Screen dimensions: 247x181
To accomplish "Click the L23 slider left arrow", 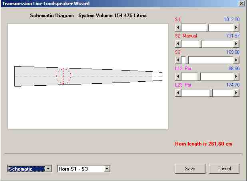I will (x=178, y=93).
